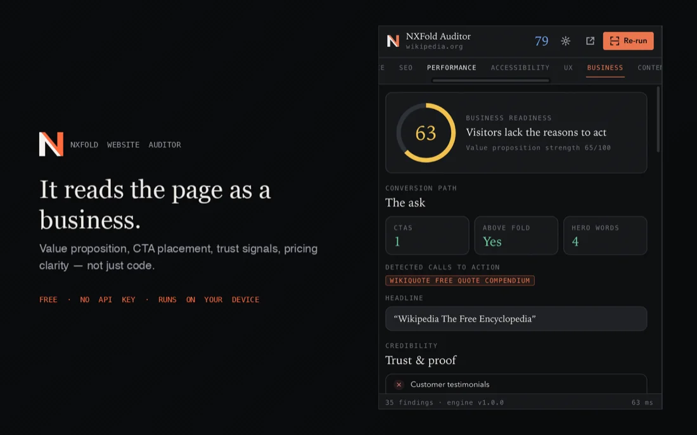
Task: Click 'The ask' section heading
Action: click(x=405, y=203)
